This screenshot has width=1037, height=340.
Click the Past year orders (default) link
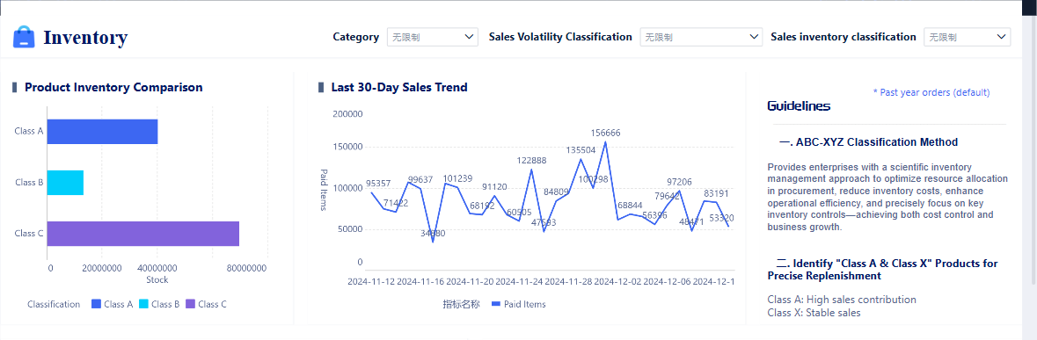(931, 92)
